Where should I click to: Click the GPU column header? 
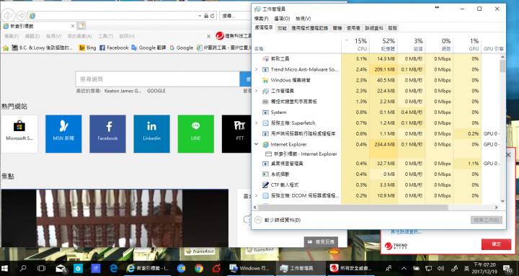click(467, 45)
